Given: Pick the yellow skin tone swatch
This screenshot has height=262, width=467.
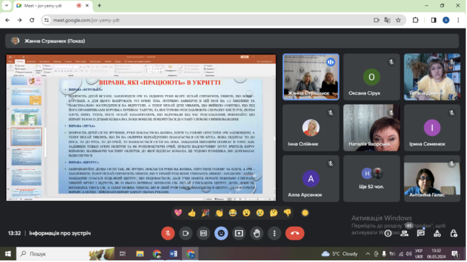Looking at the screenshot, I should click(x=305, y=213).
